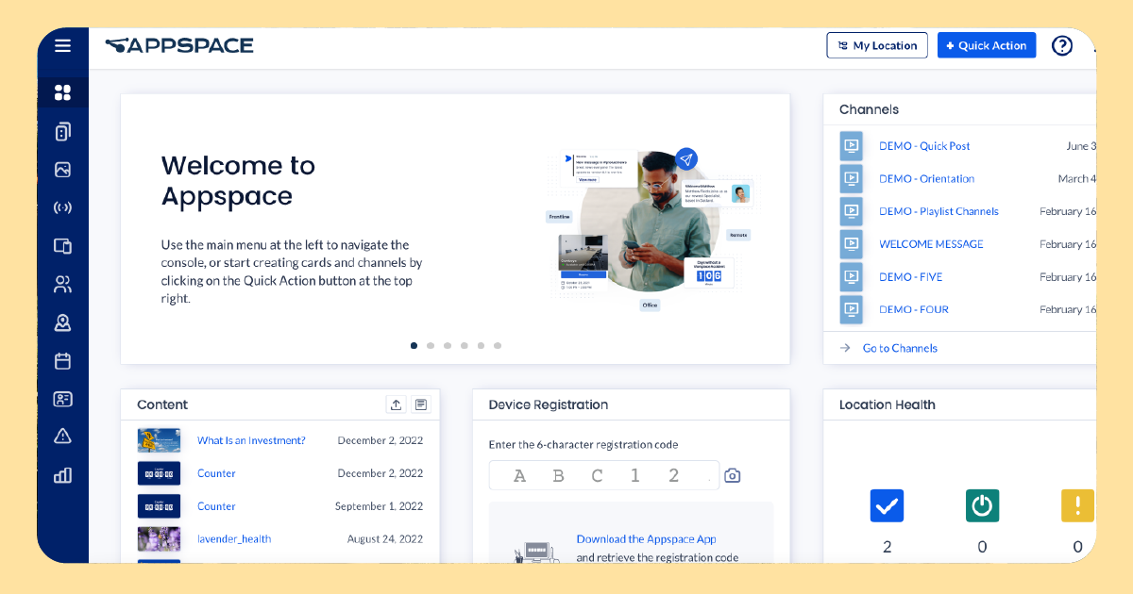Click the upload icon in Content panel
This screenshot has width=1133, height=594.
[x=396, y=404]
